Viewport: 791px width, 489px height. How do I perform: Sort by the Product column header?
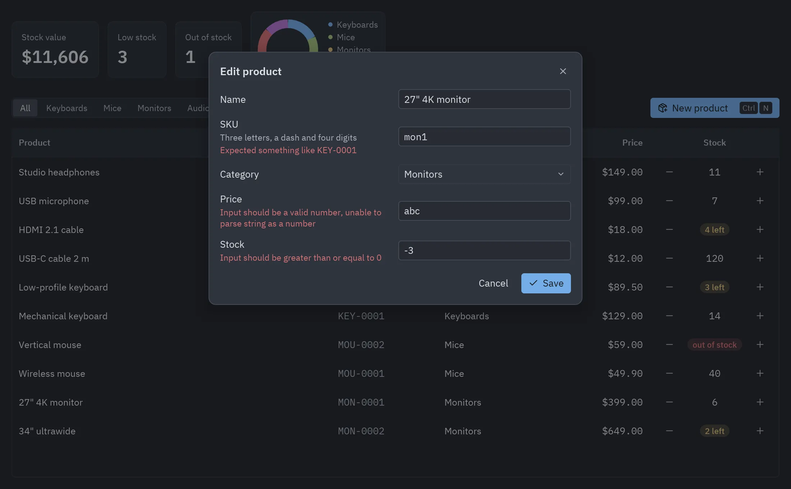pyautogui.click(x=35, y=142)
